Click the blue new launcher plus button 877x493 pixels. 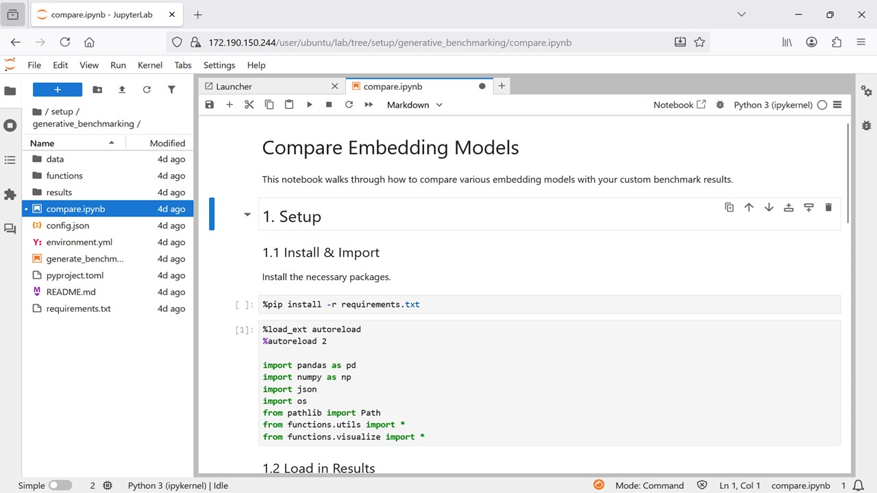pos(58,90)
